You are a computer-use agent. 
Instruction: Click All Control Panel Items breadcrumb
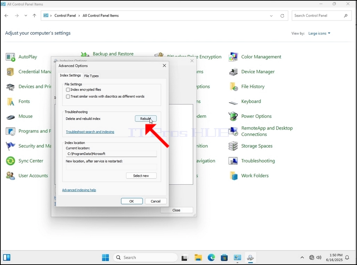101,16
